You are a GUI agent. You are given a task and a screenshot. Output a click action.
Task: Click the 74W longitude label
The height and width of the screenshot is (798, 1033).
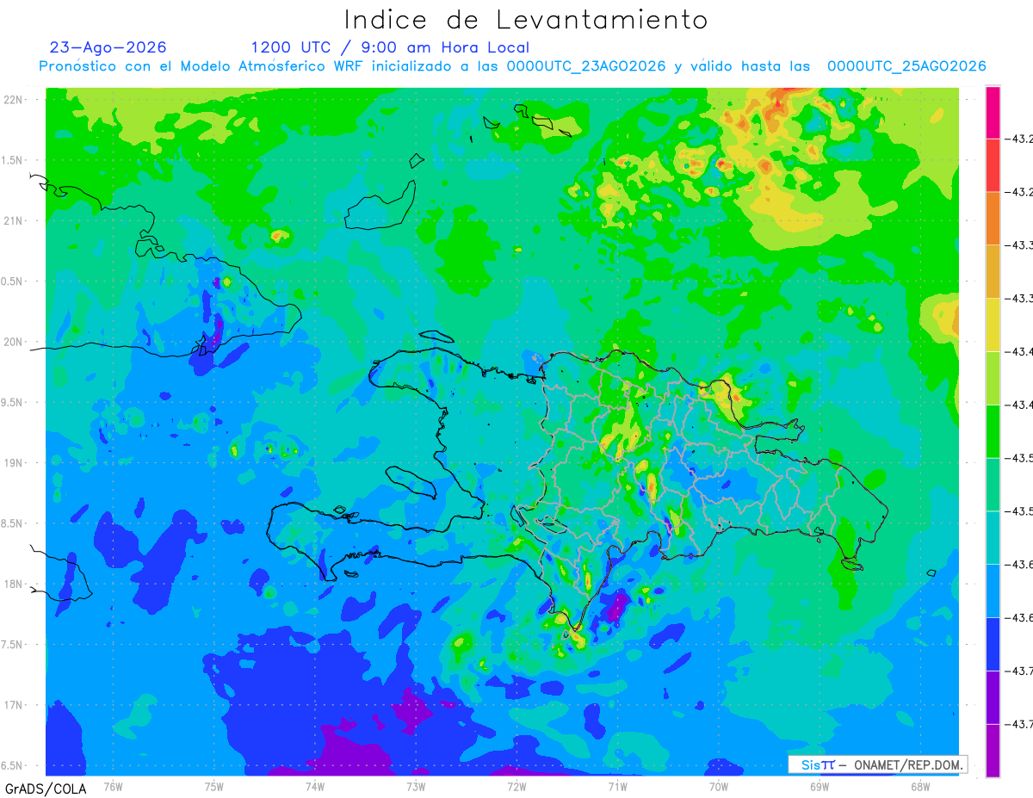(x=315, y=786)
